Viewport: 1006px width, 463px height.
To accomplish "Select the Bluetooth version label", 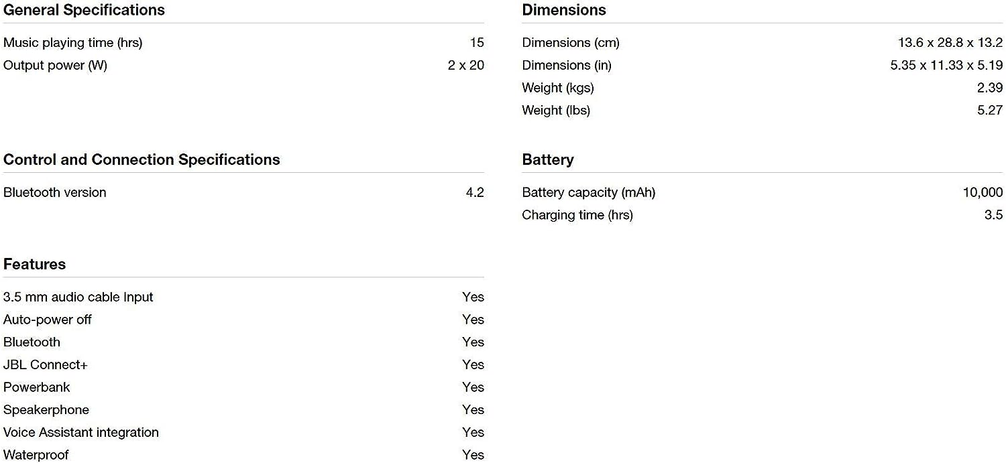I will pos(55,193).
